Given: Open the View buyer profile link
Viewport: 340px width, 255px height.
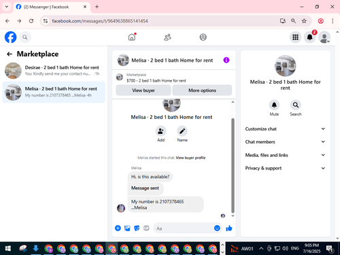Looking at the screenshot, I should pos(190,158).
